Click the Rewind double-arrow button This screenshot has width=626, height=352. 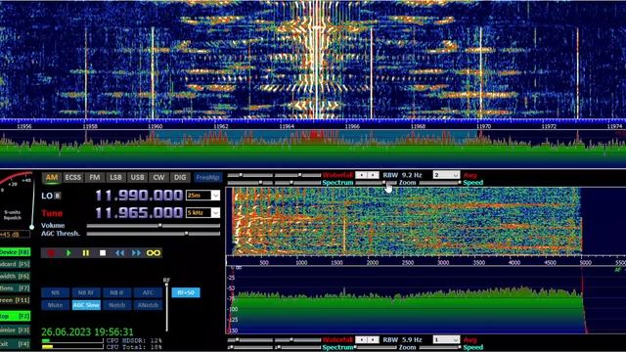[x=119, y=253]
